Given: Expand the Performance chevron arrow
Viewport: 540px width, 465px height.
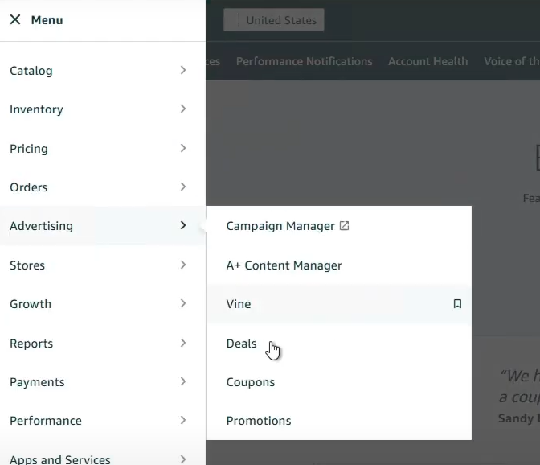Looking at the screenshot, I should click(x=183, y=420).
